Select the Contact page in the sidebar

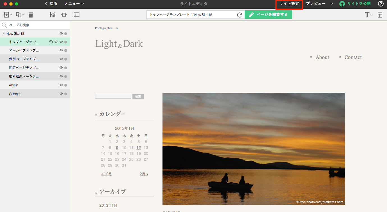pyautogui.click(x=15, y=94)
